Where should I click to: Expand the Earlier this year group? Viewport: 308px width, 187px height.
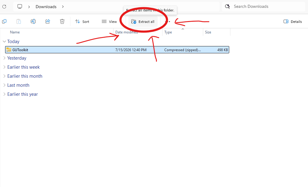[4, 94]
